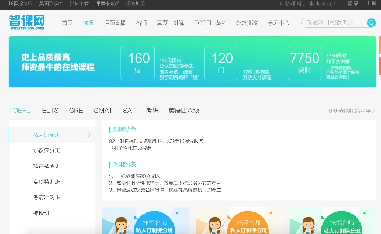Screen dimensions: 381x234
Task: Click the 登录 login link
Action: (353, 4)
